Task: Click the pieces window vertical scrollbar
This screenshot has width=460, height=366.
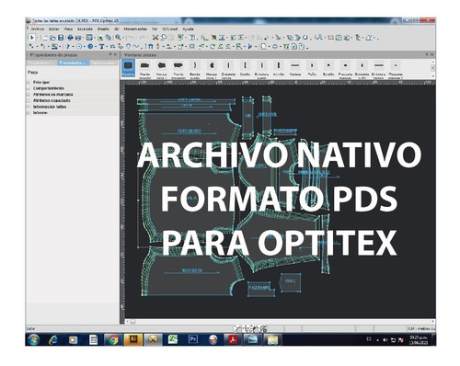Action: pos(432,68)
